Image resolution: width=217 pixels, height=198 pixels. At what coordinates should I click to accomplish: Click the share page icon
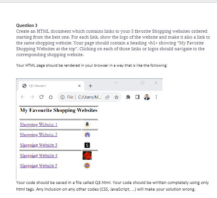point(107,97)
